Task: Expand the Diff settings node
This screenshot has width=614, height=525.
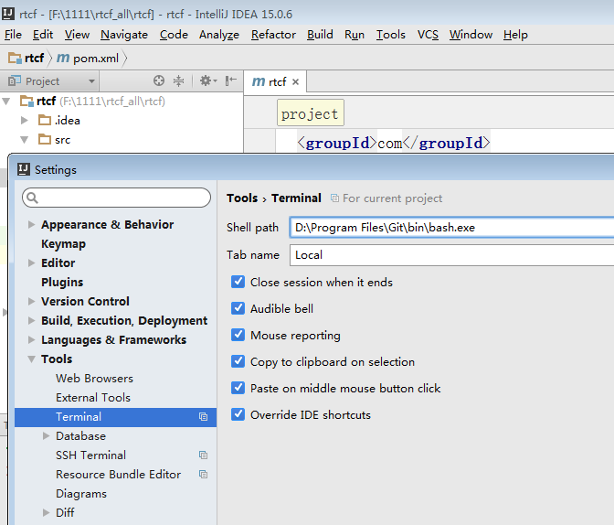Action: (47, 512)
